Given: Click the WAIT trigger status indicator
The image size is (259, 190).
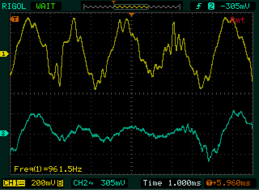Looking at the screenshot, I should point(40,6).
